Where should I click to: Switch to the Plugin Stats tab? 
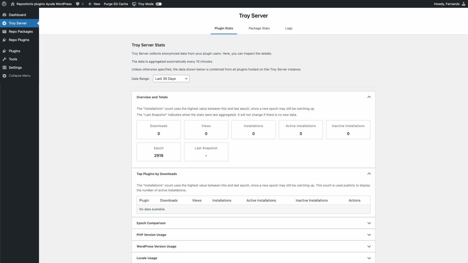point(224,28)
